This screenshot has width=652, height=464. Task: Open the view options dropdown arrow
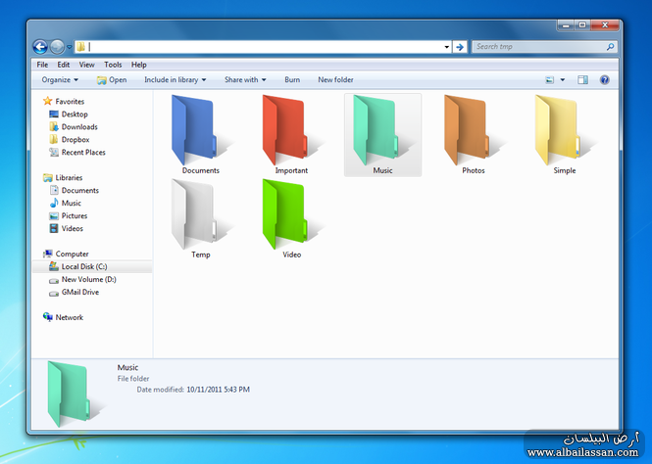[562, 79]
